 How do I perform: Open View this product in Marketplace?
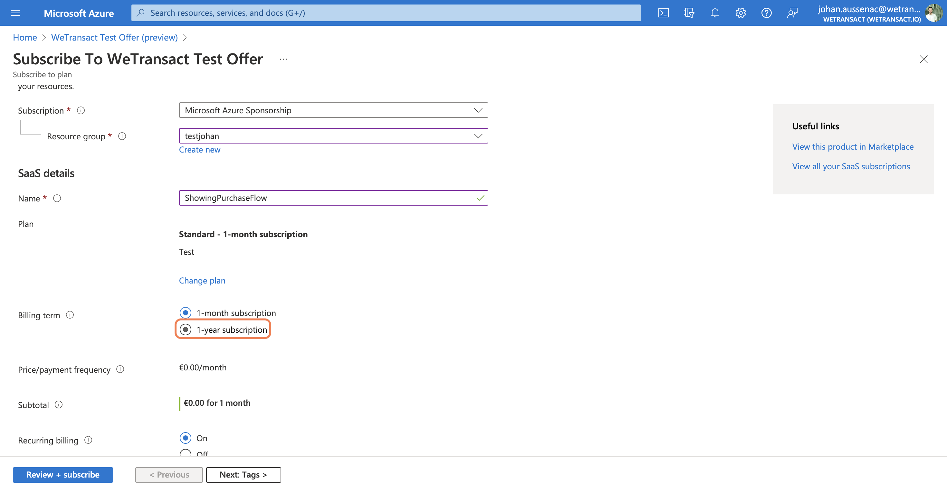coord(853,146)
